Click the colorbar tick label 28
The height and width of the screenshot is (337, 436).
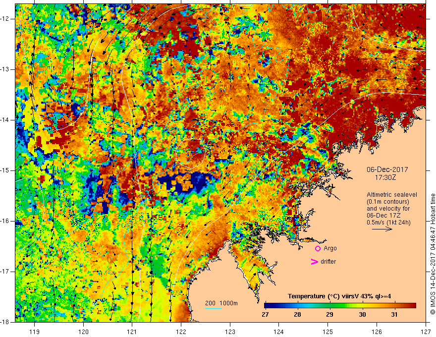tap(298, 315)
